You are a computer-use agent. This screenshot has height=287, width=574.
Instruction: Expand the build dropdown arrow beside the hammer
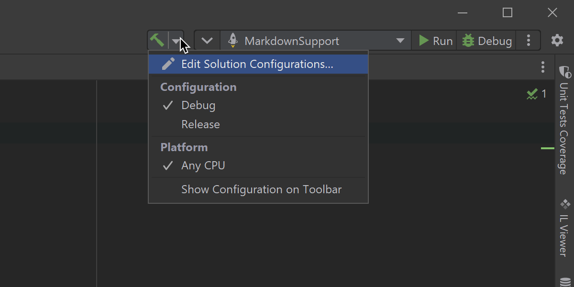(176, 41)
